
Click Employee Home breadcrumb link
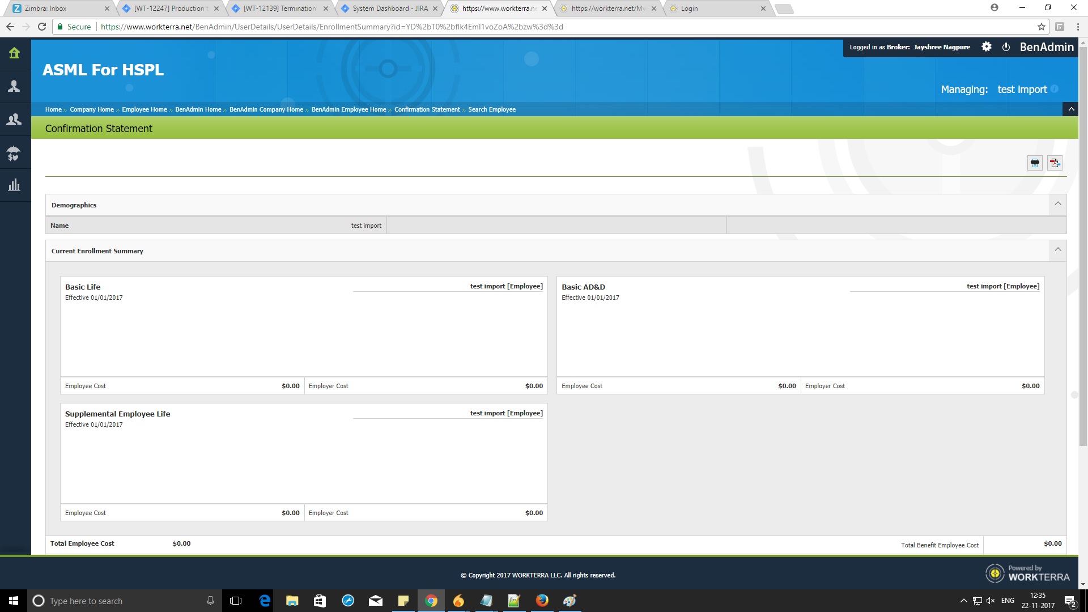(x=144, y=109)
